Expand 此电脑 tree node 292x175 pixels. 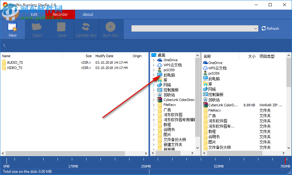click(x=154, y=75)
